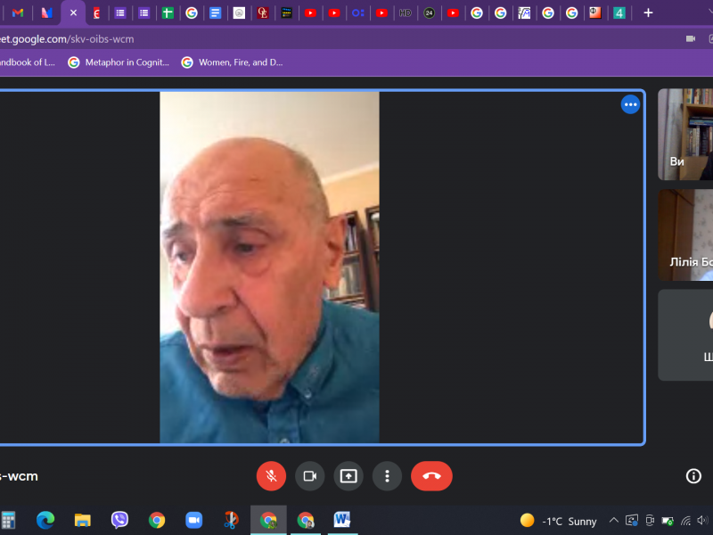
Task: Switch to the Google Docs tab
Action: click(215, 12)
